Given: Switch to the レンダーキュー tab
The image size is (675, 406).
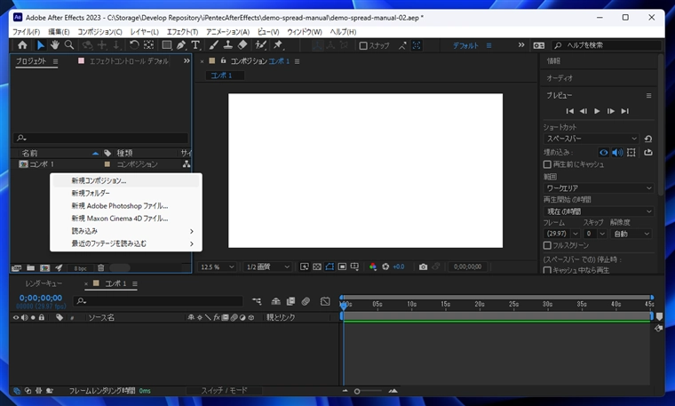Looking at the screenshot, I should (44, 283).
